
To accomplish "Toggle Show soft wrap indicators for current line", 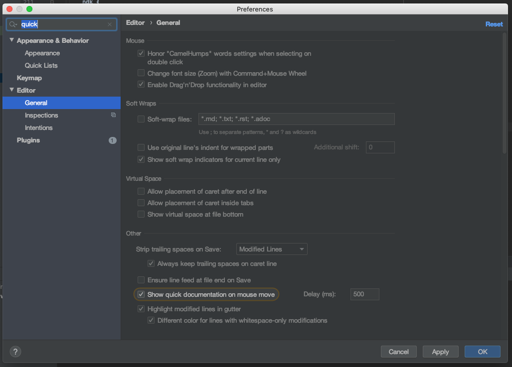I will pyautogui.click(x=141, y=159).
